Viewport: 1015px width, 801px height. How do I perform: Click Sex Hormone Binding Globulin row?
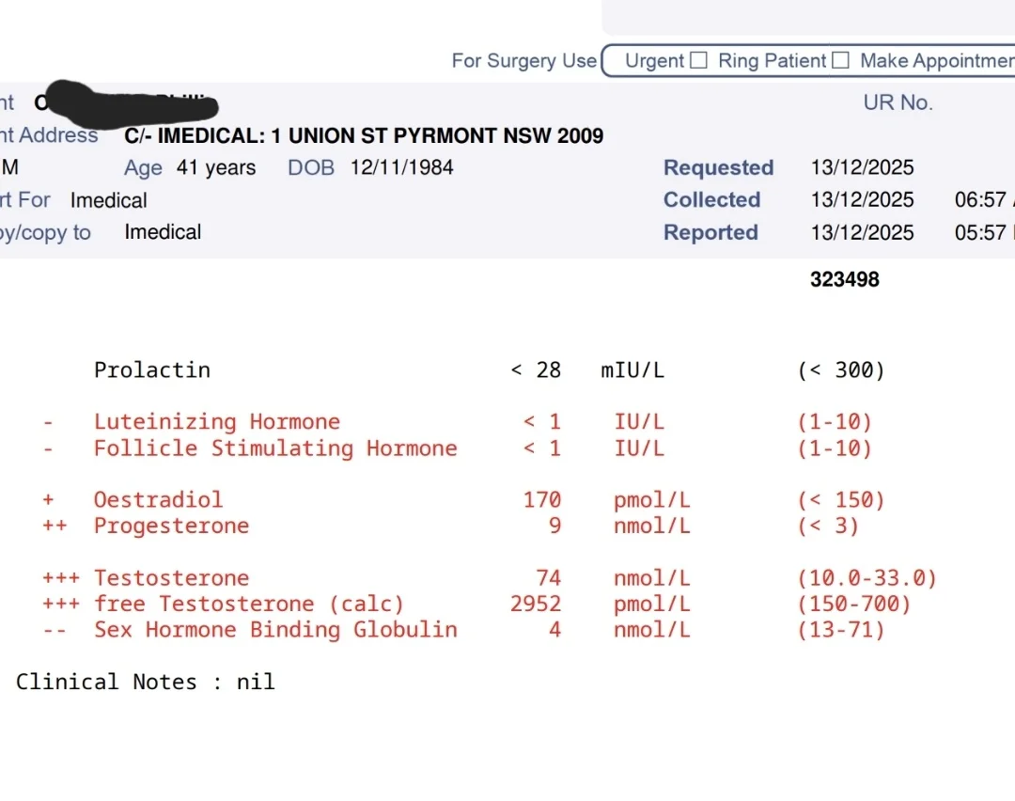pyautogui.click(x=463, y=629)
